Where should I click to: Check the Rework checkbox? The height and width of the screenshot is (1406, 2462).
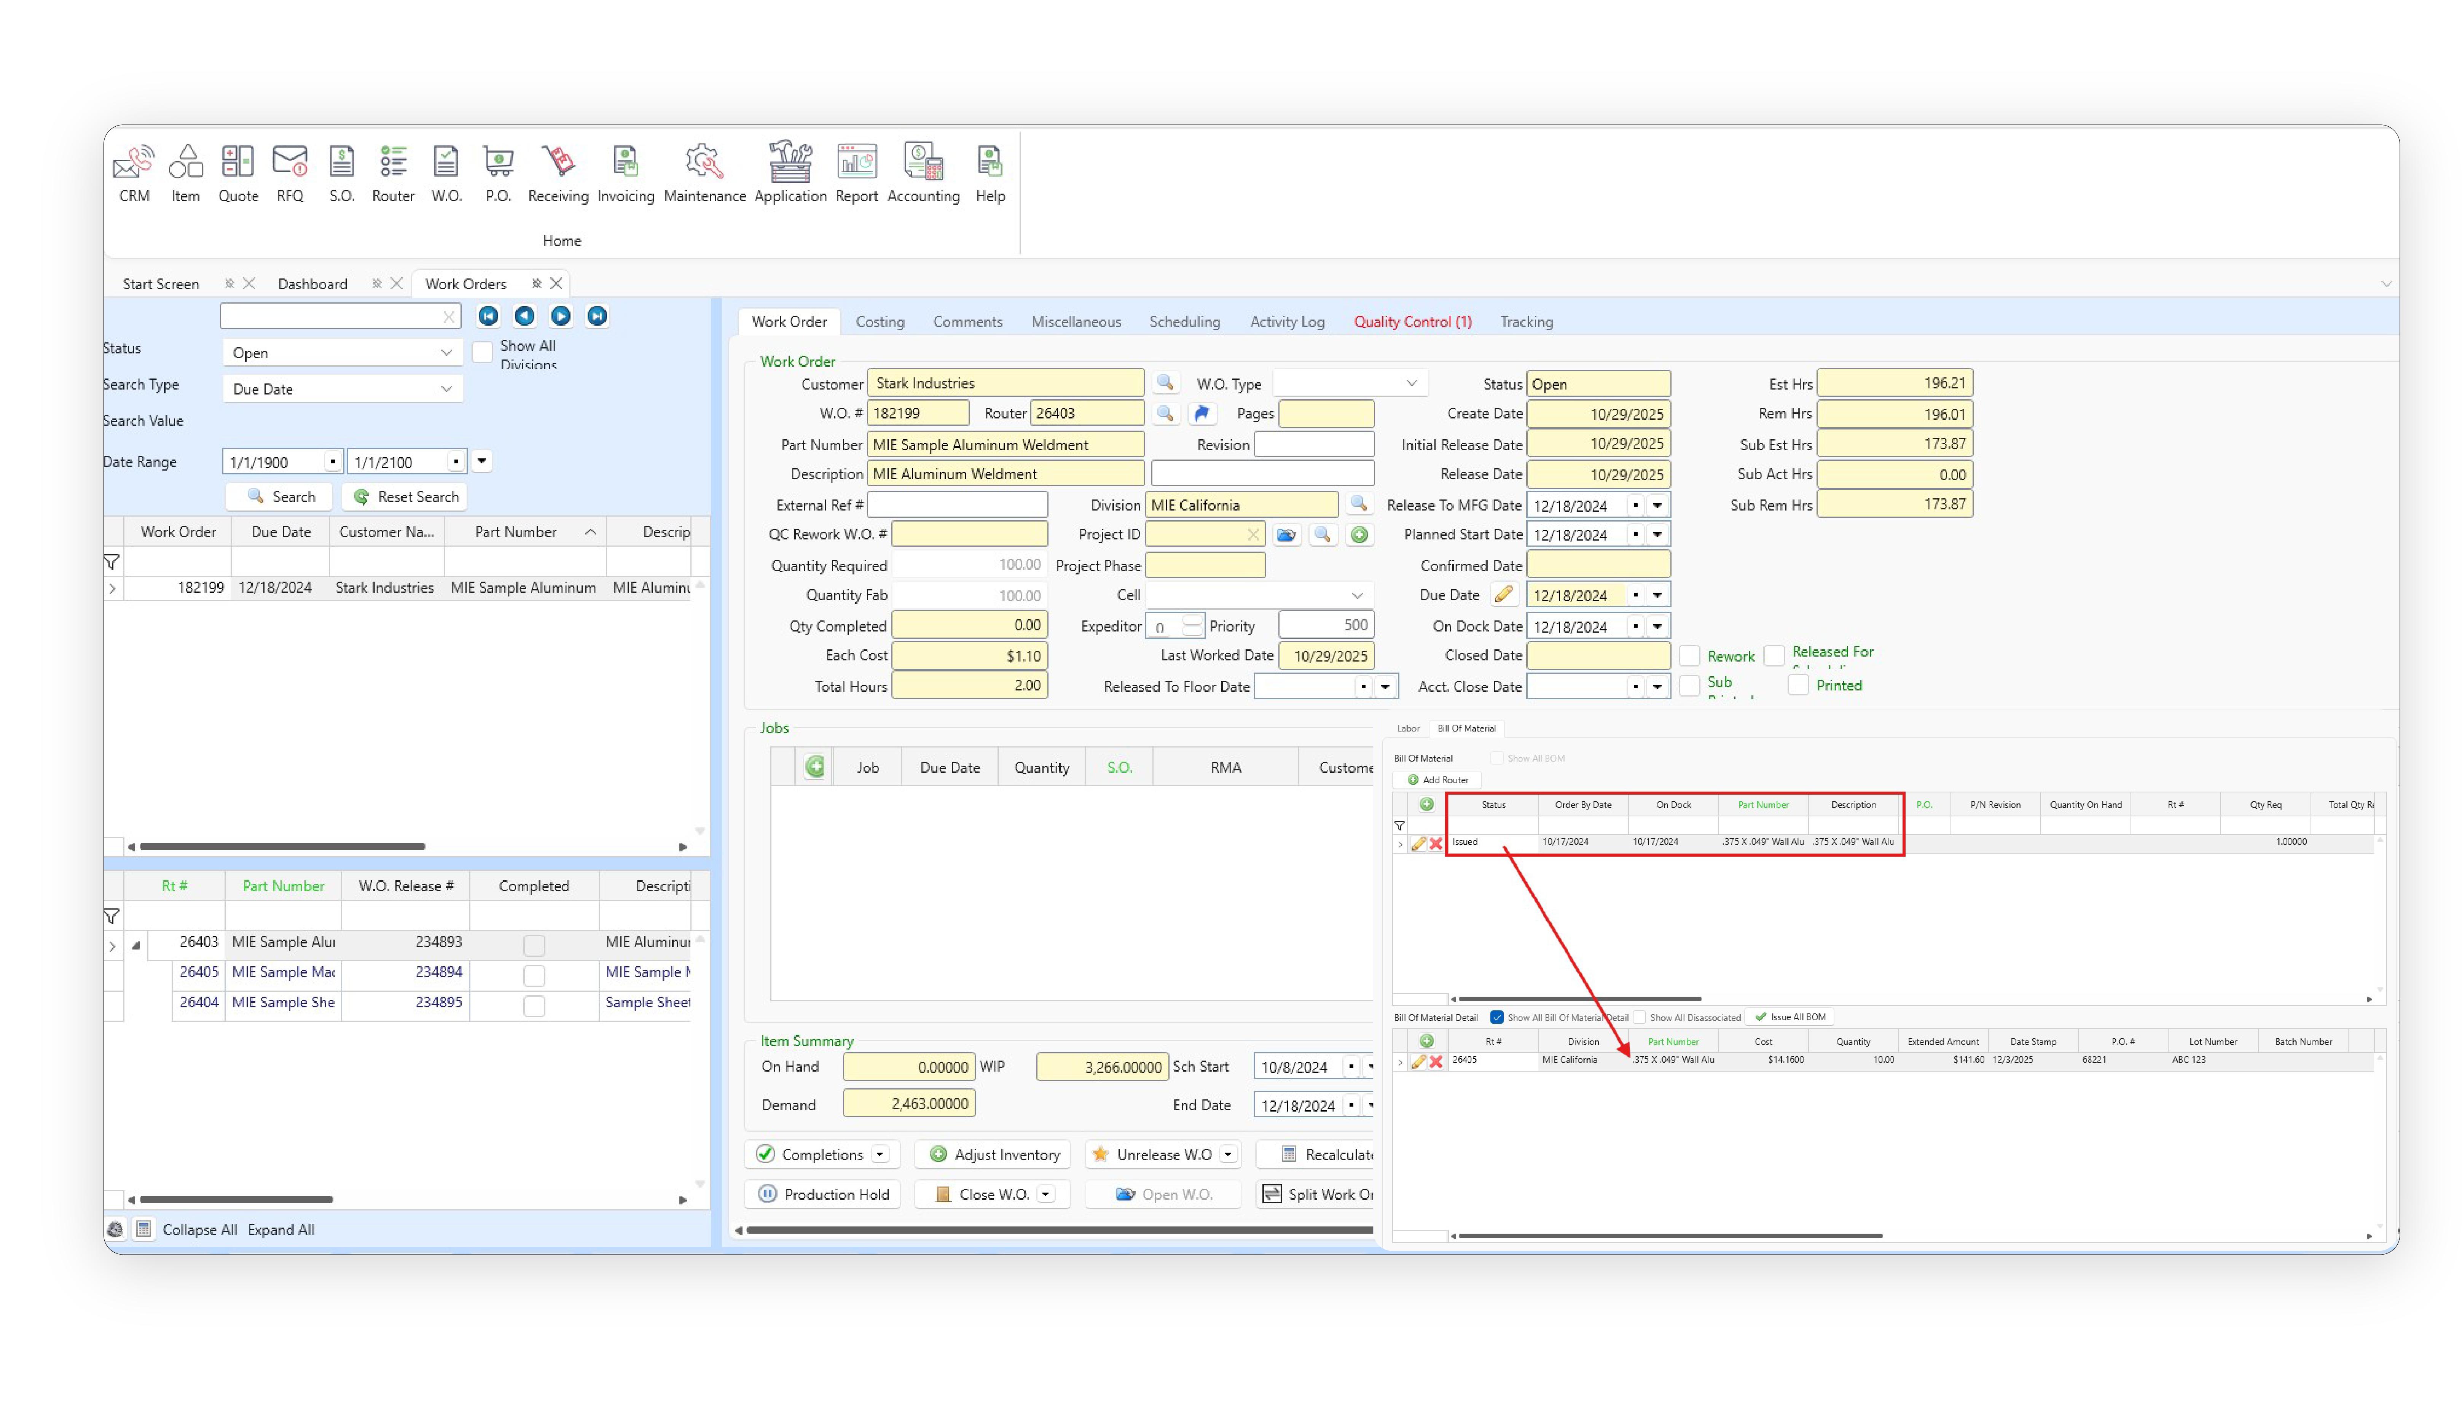pos(1689,656)
